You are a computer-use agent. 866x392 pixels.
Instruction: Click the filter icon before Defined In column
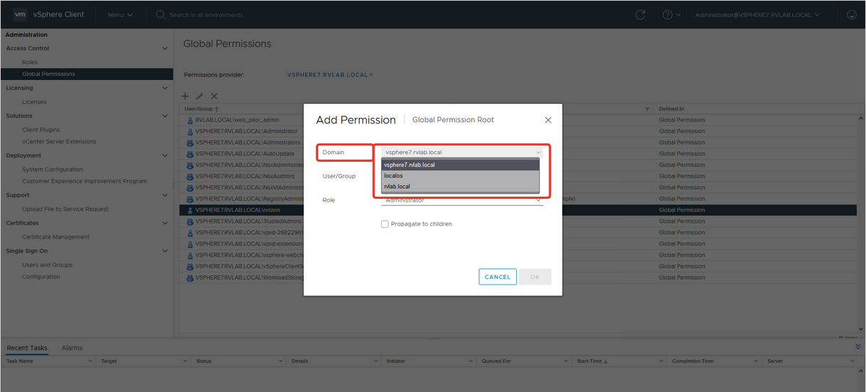[x=647, y=109]
